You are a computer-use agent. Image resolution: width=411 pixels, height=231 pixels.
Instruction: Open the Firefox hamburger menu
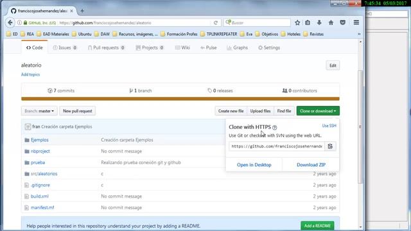(356, 22)
